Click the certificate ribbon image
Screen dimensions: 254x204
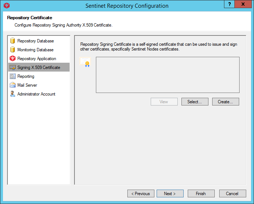coord(85,62)
